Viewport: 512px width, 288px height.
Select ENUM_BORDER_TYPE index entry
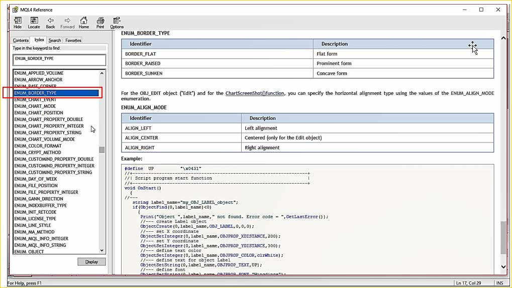coord(56,93)
